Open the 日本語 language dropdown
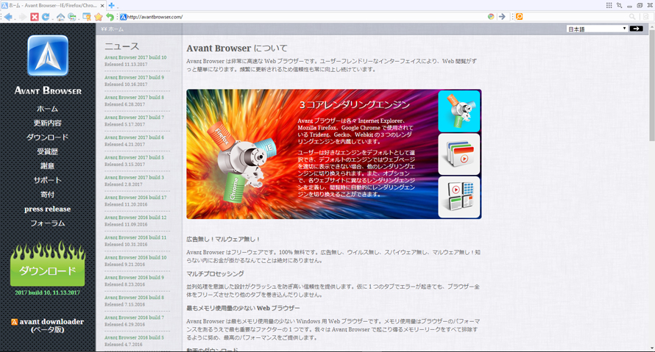This screenshot has height=352, width=655. coord(597,29)
